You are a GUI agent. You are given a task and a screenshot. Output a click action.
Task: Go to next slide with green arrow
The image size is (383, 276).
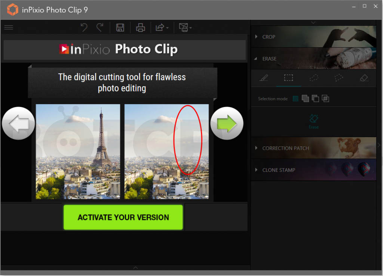click(227, 124)
